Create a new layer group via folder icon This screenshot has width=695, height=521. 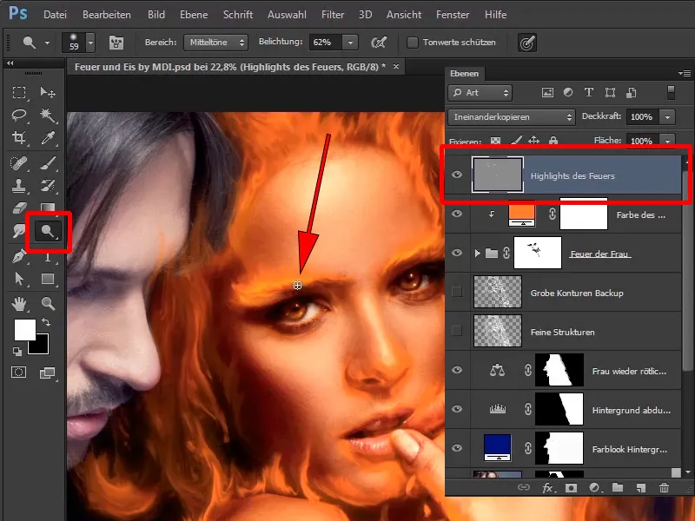pos(618,488)
